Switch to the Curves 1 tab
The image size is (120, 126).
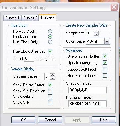12,18
